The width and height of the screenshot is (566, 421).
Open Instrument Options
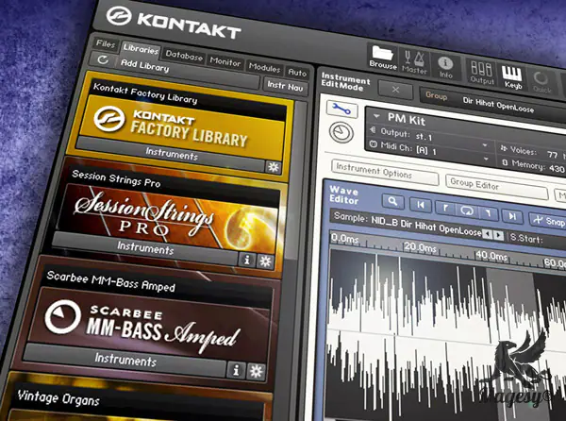pos(385,172)
